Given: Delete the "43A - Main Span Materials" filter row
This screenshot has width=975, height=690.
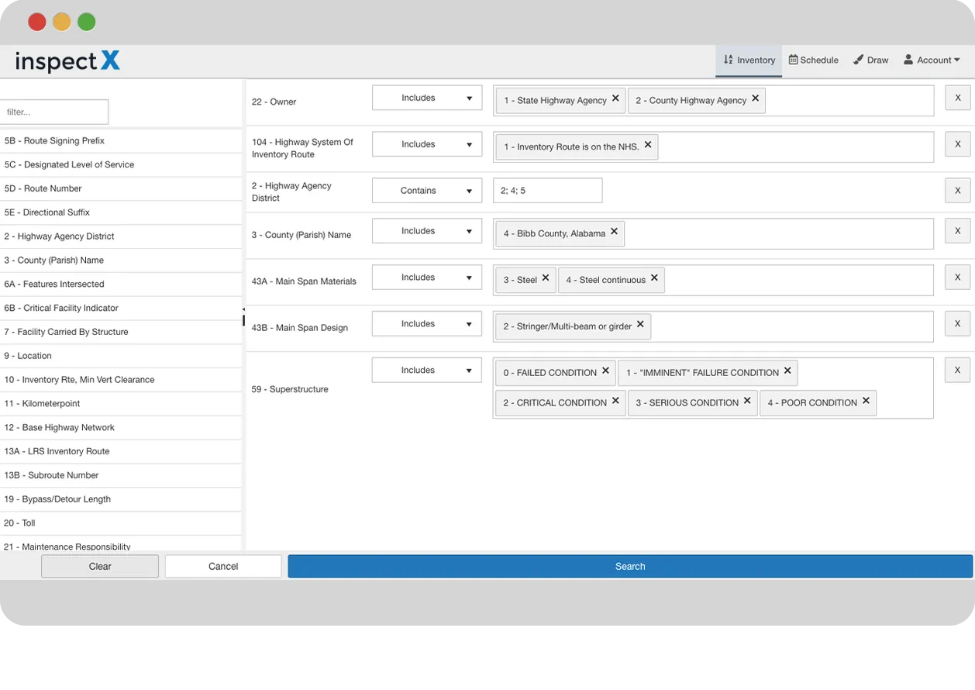Looking at the screenshot, I should (957, 277).
